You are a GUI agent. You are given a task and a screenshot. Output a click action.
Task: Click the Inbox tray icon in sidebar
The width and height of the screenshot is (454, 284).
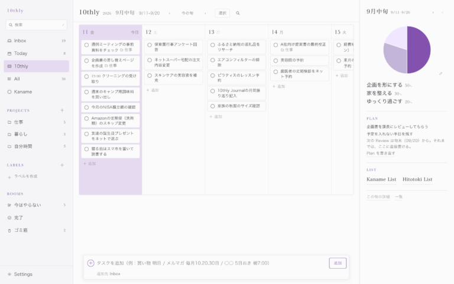tap(9, 41)
